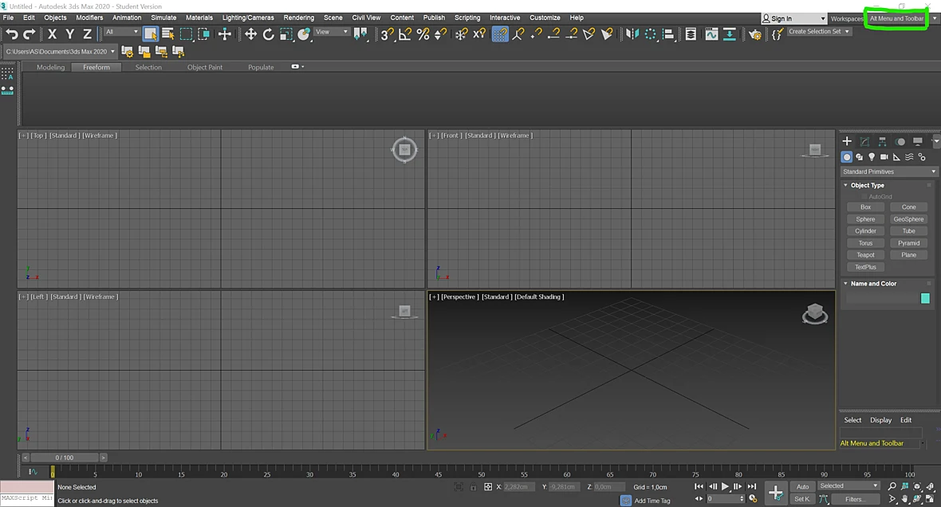Open the project path dropdown

[x=60, y=52]
